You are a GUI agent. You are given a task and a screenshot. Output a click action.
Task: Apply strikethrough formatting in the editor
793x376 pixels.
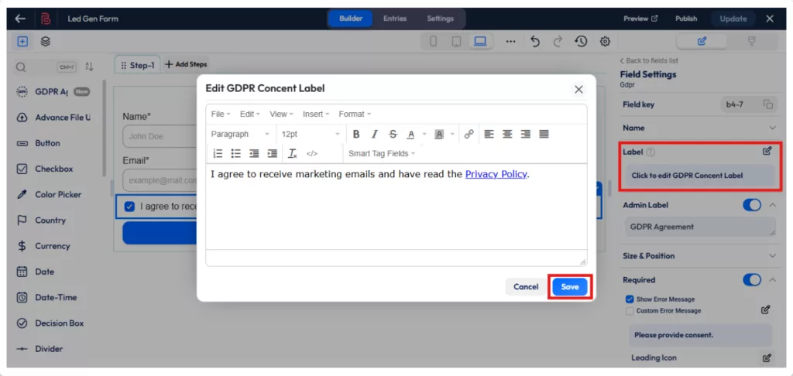(393, 134)
